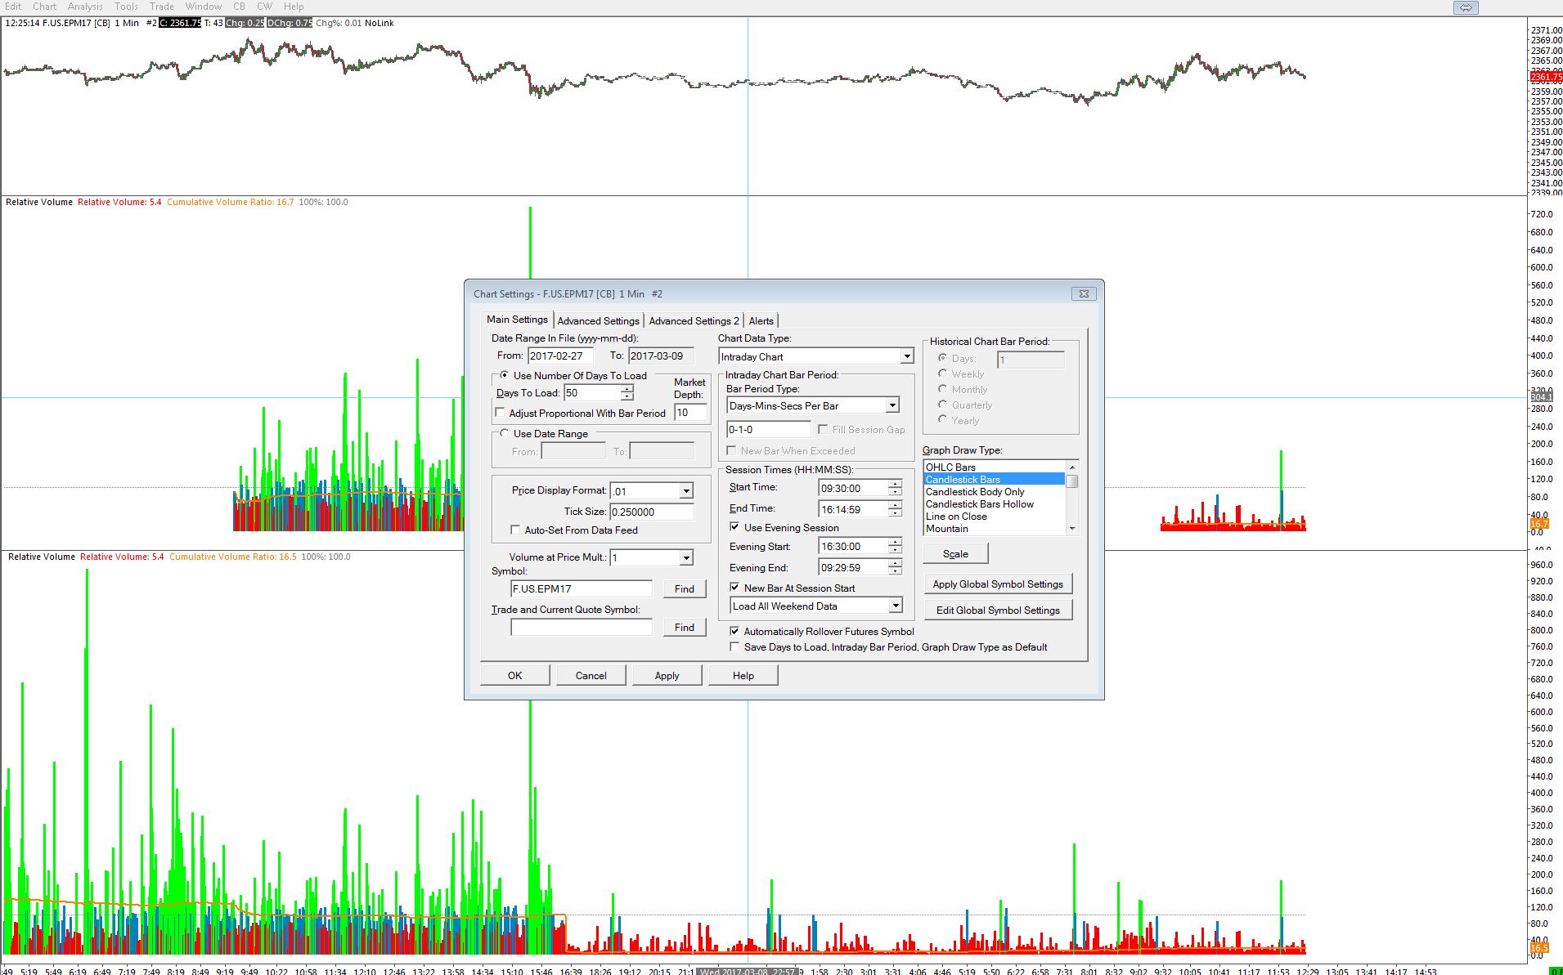
Task: Click the Tick Size input field
Action: [651, 512]
